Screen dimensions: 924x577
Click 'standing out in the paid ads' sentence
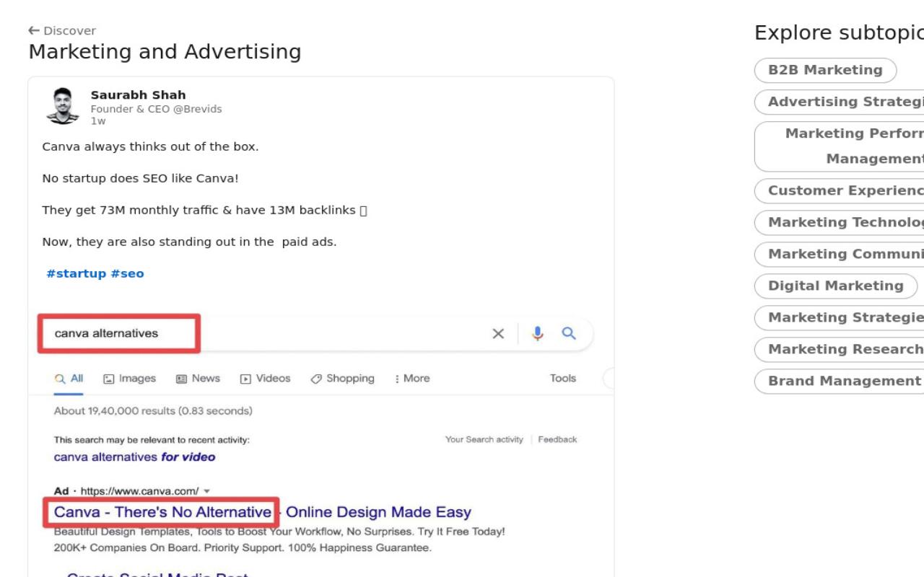(x=189, y=242)
